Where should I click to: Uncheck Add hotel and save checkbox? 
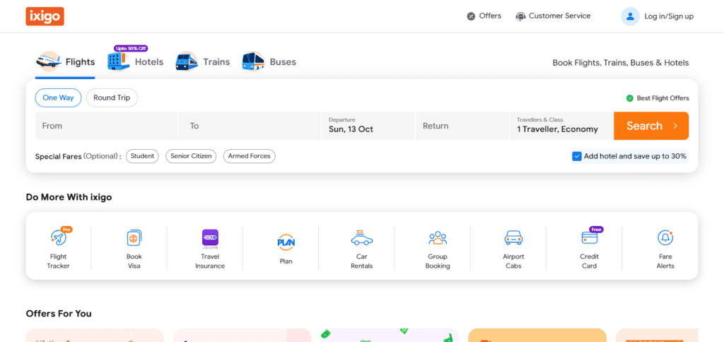click(577, 156)
